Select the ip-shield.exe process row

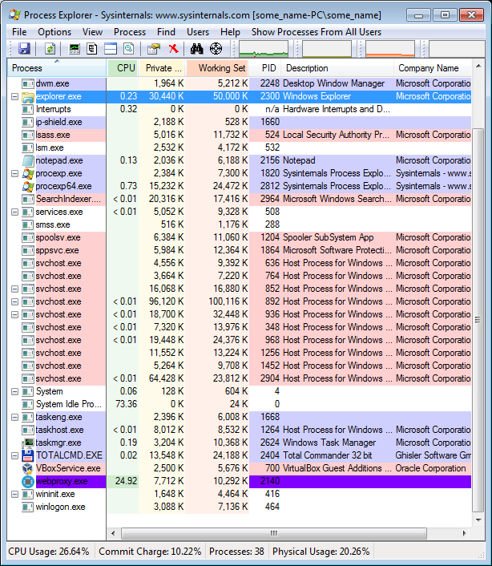point(239,122)
